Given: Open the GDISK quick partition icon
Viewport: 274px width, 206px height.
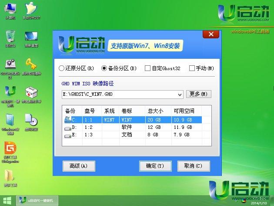Looking at the screenshot, I should pyautogui.click(x=10, y=69).
